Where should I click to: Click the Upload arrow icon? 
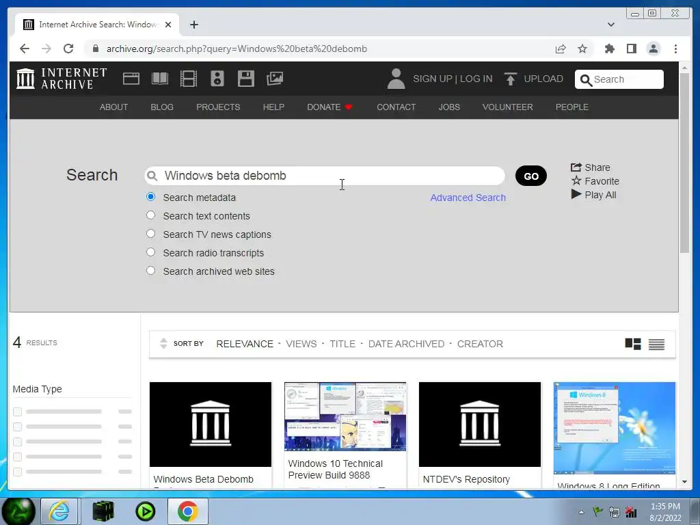pos(510,79)
